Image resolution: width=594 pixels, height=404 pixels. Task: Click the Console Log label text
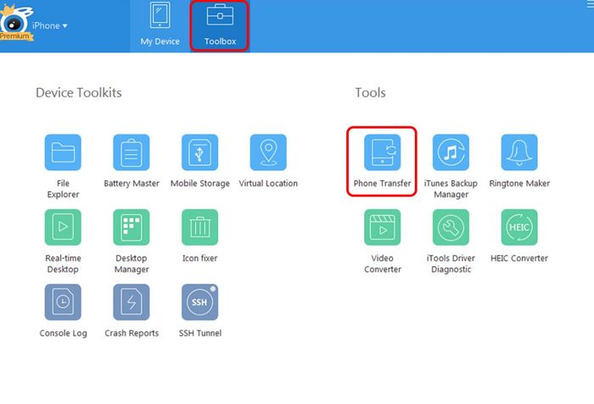pos(63,333)
